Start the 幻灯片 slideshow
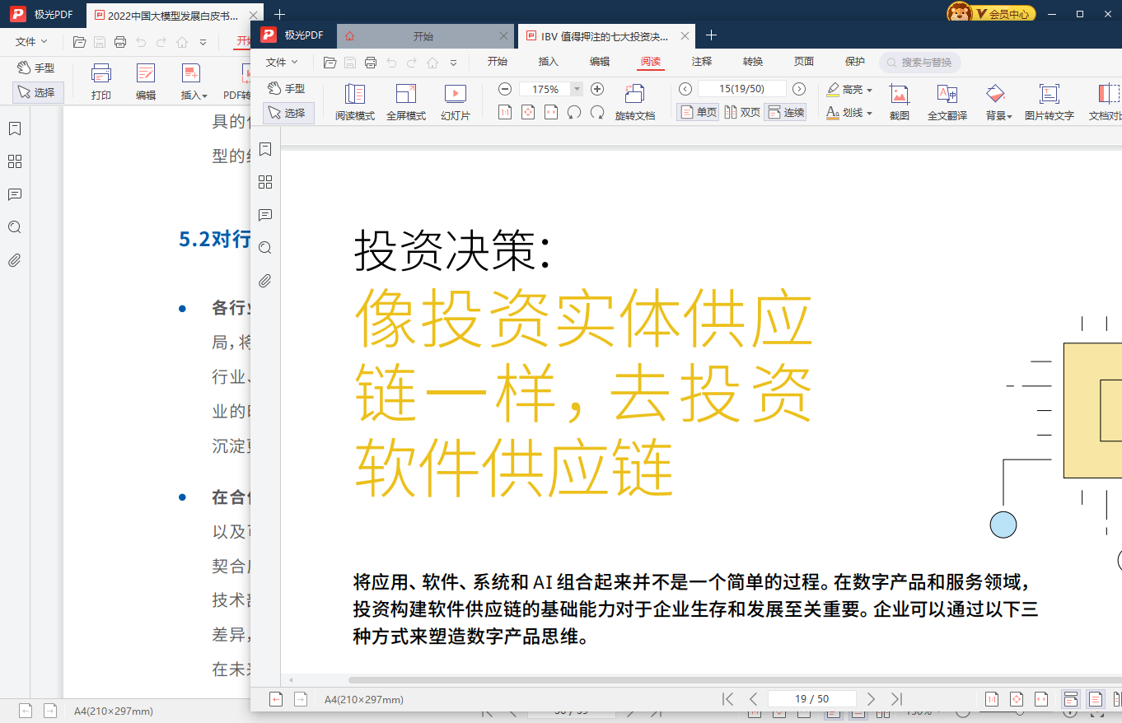This screenshot has height=723, width=1122. click(456, 100)
